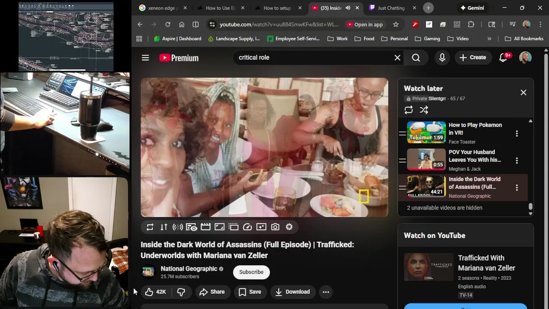Viewport: 549px width, 309px height.
Task: Click the YouTube address bar URL
Action: tap(279, 24)
